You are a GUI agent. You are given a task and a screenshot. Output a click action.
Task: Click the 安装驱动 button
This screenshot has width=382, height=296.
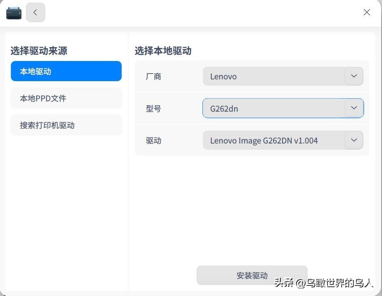coord(252,275)
